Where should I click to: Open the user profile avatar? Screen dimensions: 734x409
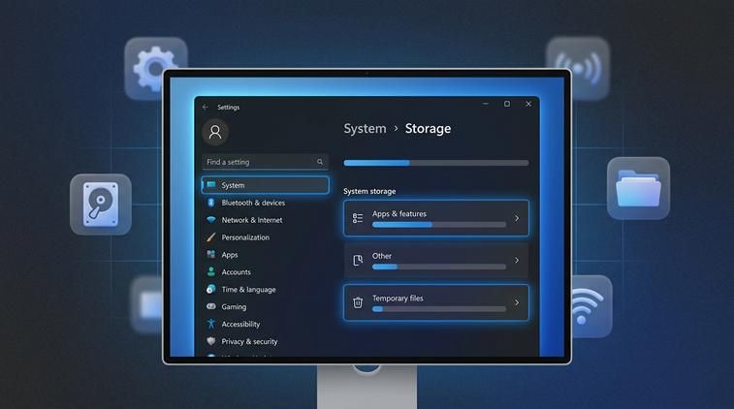tap(215, 132)
